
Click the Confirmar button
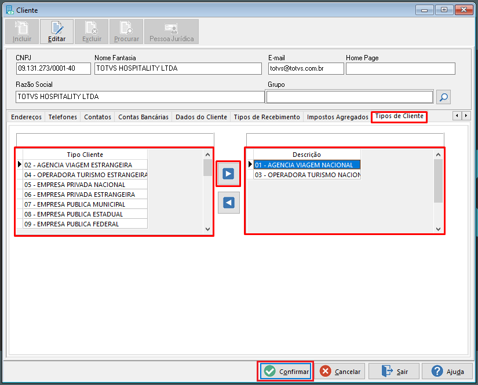pyautogui.click(x=286, y=371)
